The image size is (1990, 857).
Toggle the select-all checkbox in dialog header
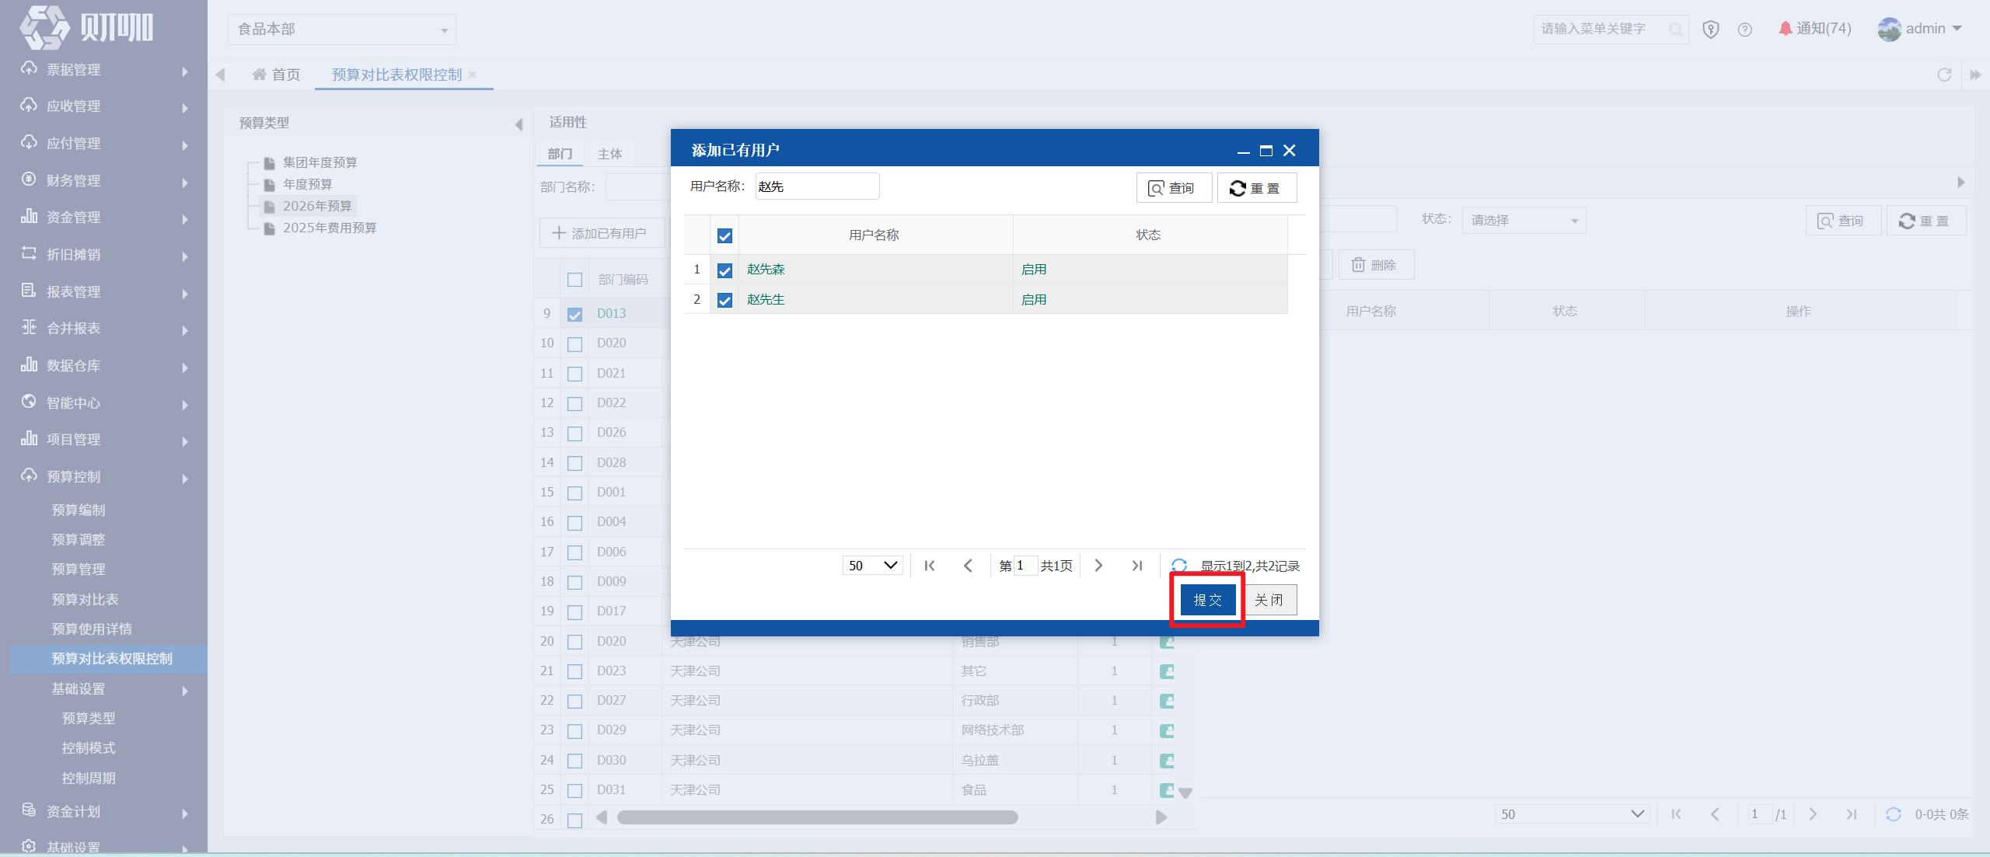point(724,235)
